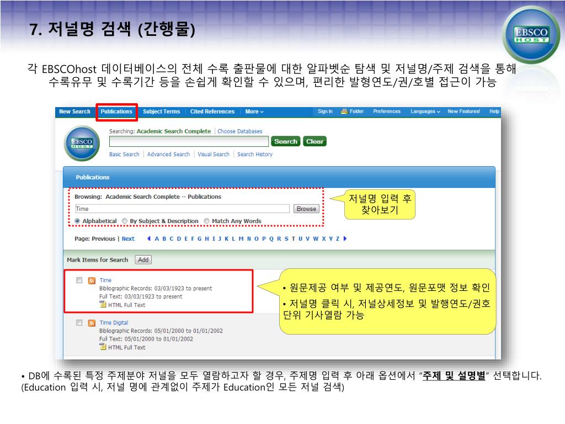Start a New Search from the top bar

coord(74,112)
